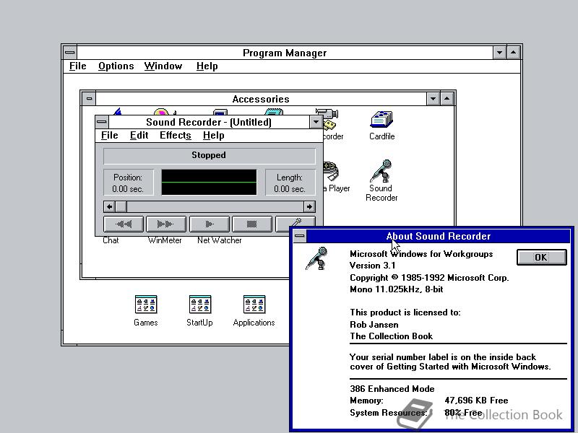Viewport: 578px width, 433px height.
Task: Open Accessories window control menu box
Action: [x=89, y=99]
